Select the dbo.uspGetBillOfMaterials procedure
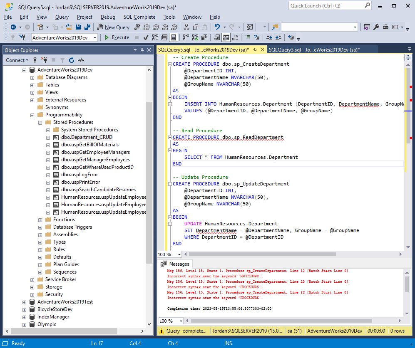The width and height of the screenshot is (415, 348). (90, 145)
